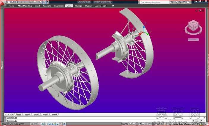Image resolution: width=209 pixels, height=126 pixels.
Task: Toggle Lineweight display in status bar
Action: (61, 124)
